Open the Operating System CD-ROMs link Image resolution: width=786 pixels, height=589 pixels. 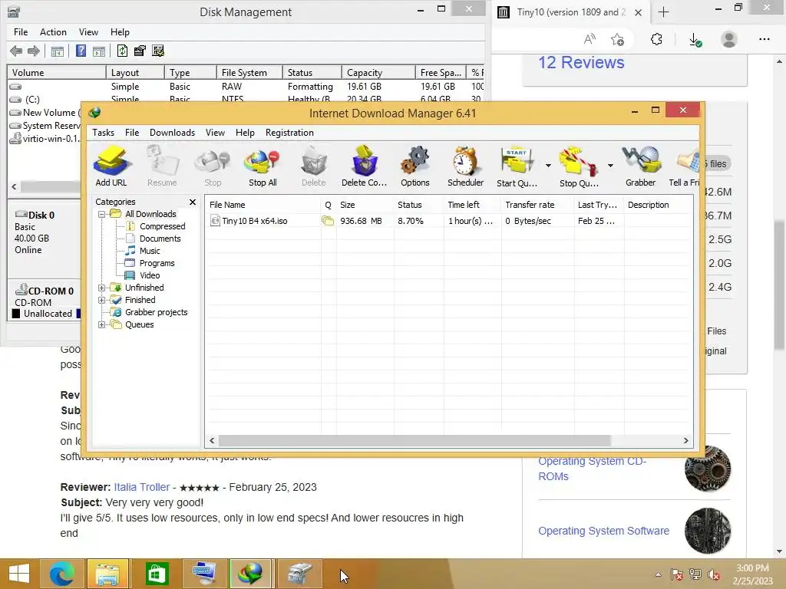click(592, 469)
